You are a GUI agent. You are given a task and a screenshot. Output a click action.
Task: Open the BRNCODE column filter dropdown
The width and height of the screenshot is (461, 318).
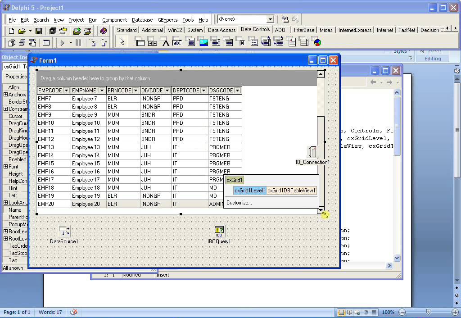point(136,91)
